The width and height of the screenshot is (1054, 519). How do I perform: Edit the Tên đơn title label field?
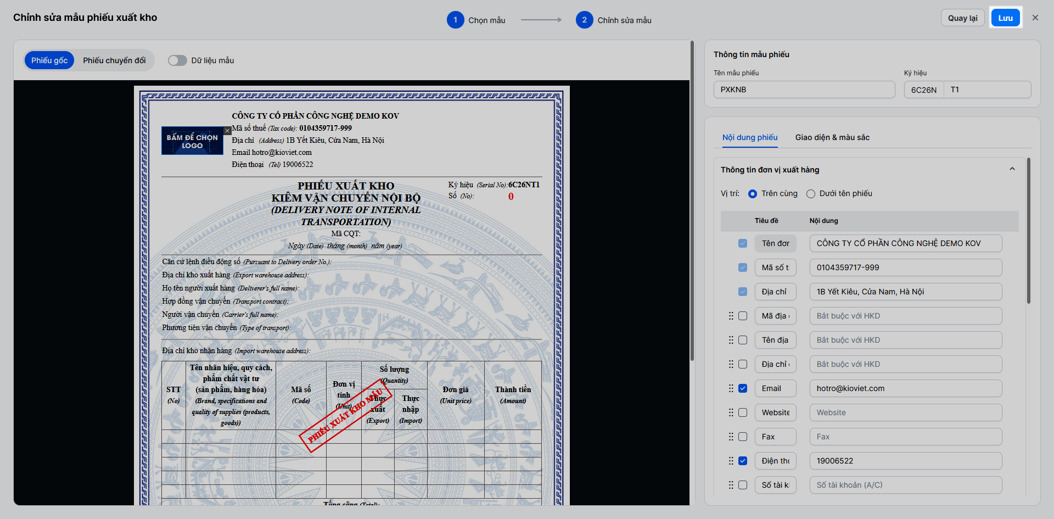tap(775, 243)
